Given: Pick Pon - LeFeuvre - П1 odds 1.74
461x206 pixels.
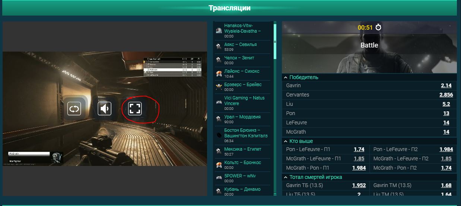Looking at the screenshot, I should tap(359, 149).
